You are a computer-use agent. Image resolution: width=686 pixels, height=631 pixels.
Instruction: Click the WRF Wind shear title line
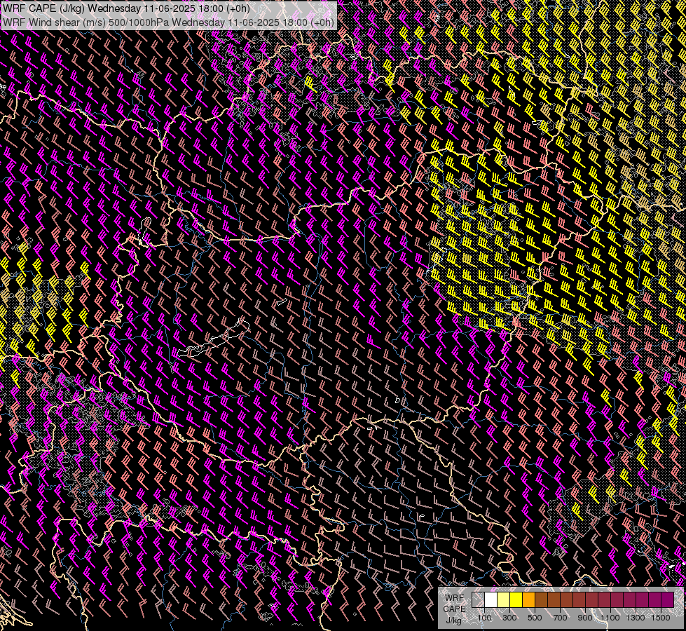[168, 22]
